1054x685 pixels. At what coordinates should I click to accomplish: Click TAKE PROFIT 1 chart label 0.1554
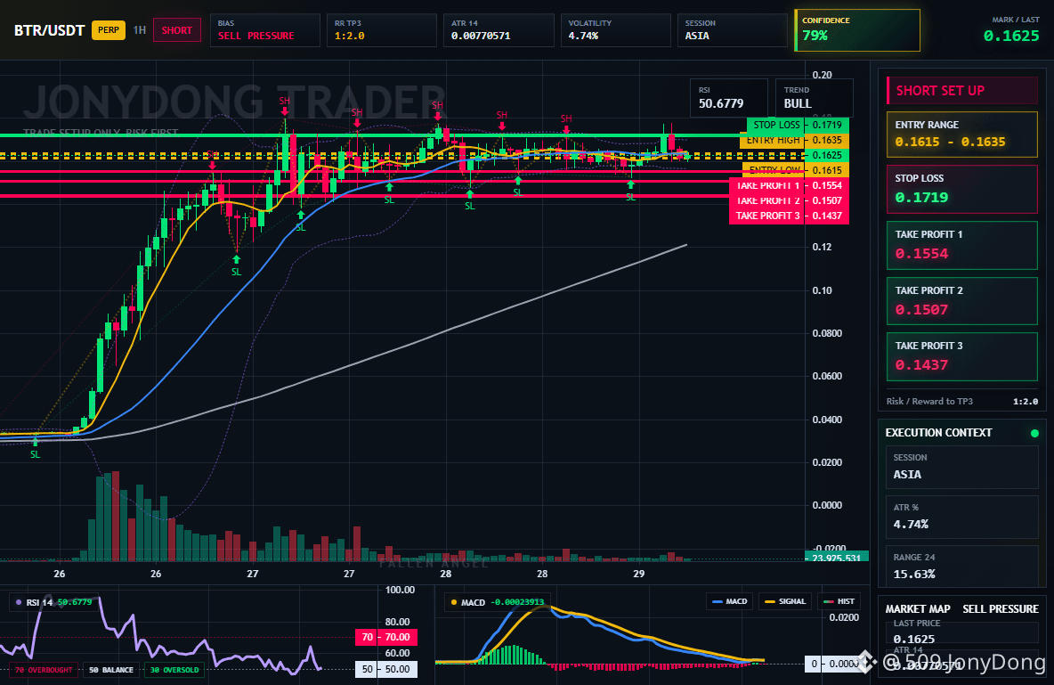(789, 185)
